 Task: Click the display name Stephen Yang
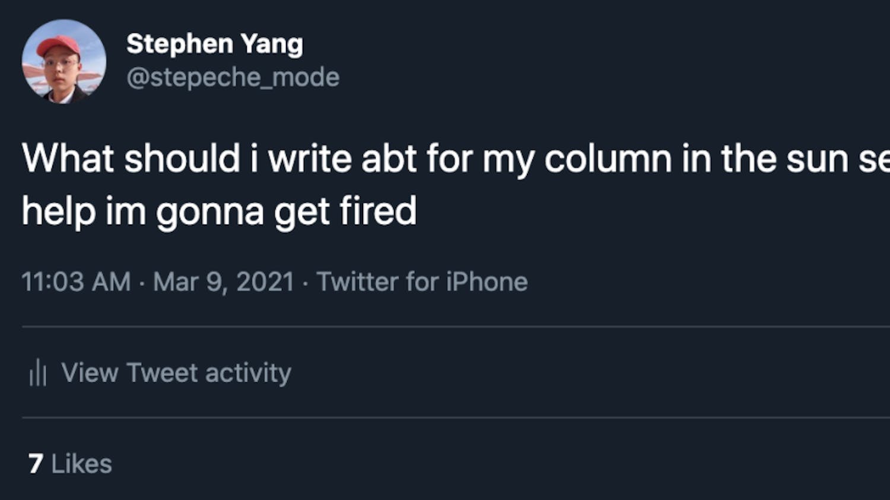[214, 44]
